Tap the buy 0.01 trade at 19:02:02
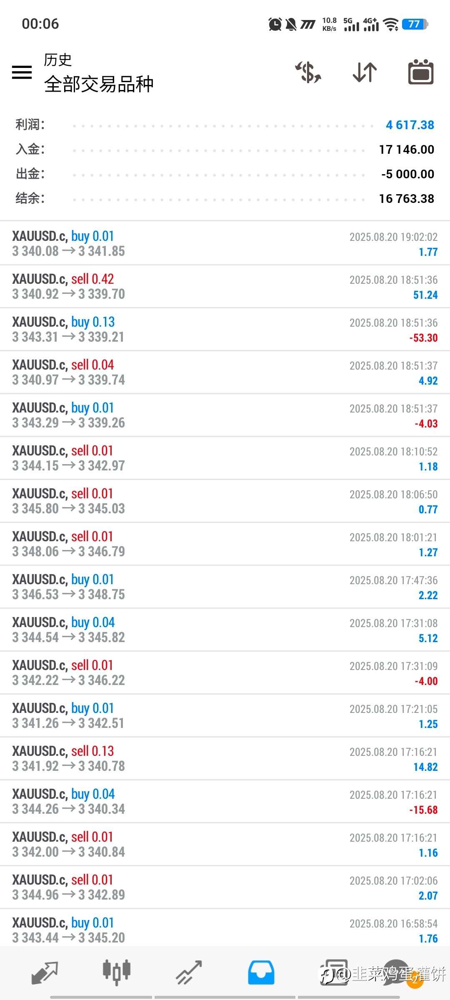The height and width of the screenshot is (1000, 450). coord(225,244)
